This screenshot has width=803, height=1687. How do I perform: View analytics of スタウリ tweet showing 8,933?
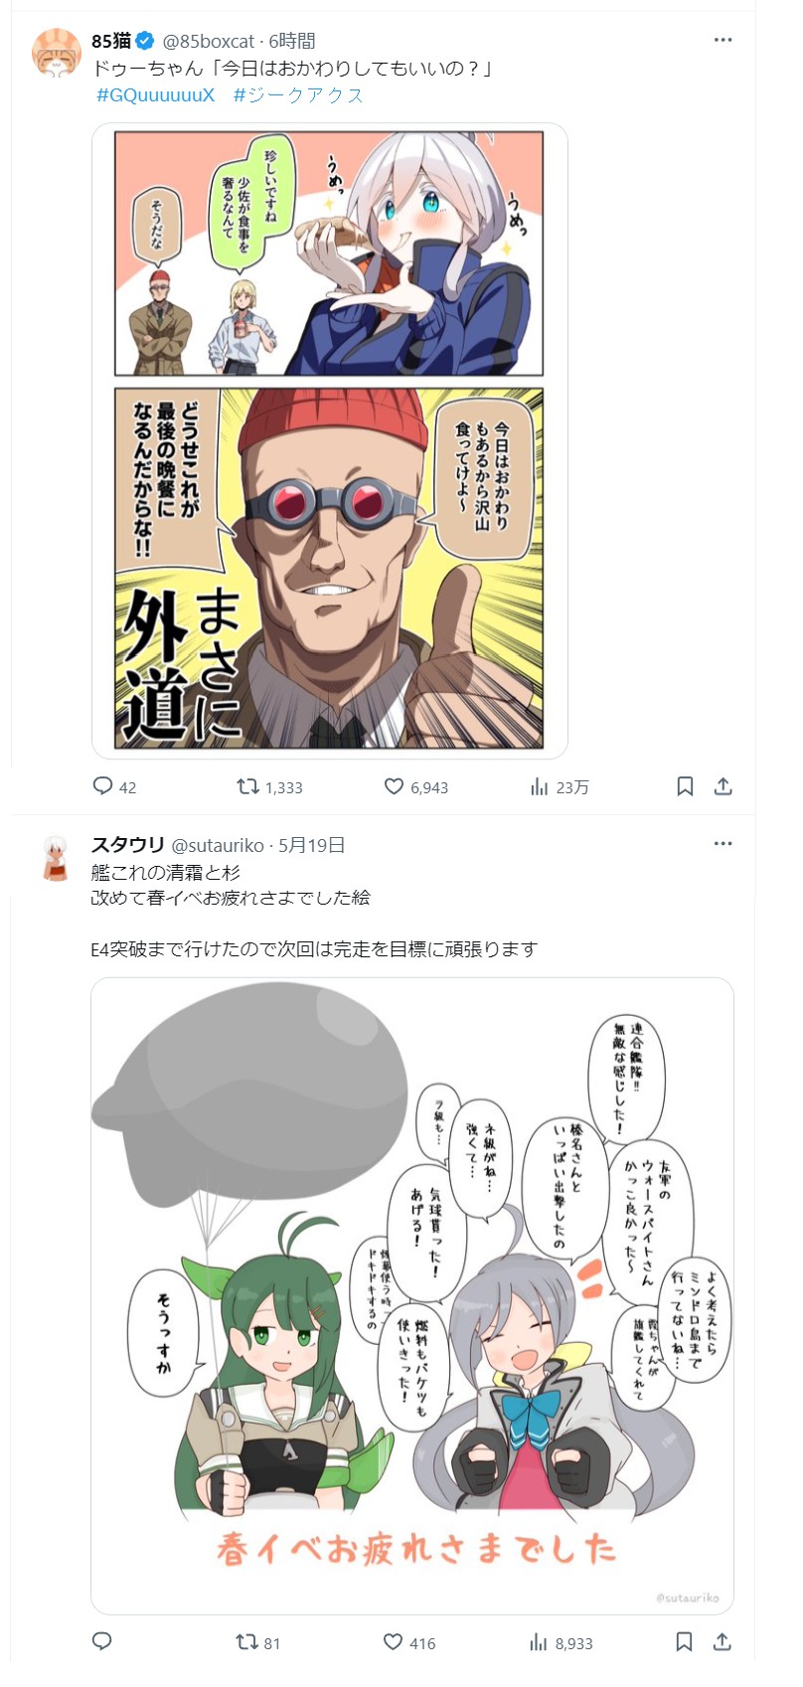[x=539, y=1642]
